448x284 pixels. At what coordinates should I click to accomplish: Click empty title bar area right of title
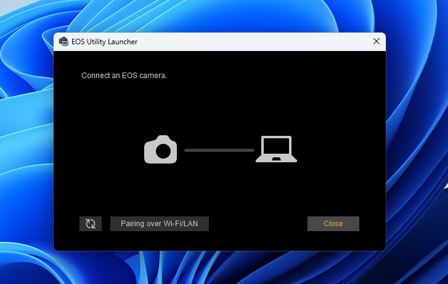(246, 42)
